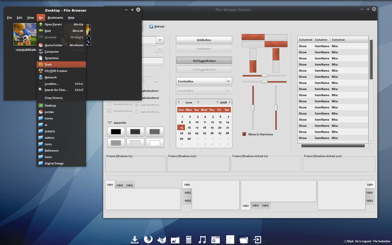Check the checkbutton3 box

(x=110, y=104)
